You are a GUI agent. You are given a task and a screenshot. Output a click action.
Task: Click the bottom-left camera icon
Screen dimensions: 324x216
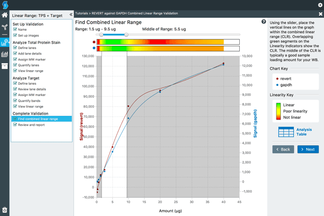pyautogui.click(x=5, y=210)
